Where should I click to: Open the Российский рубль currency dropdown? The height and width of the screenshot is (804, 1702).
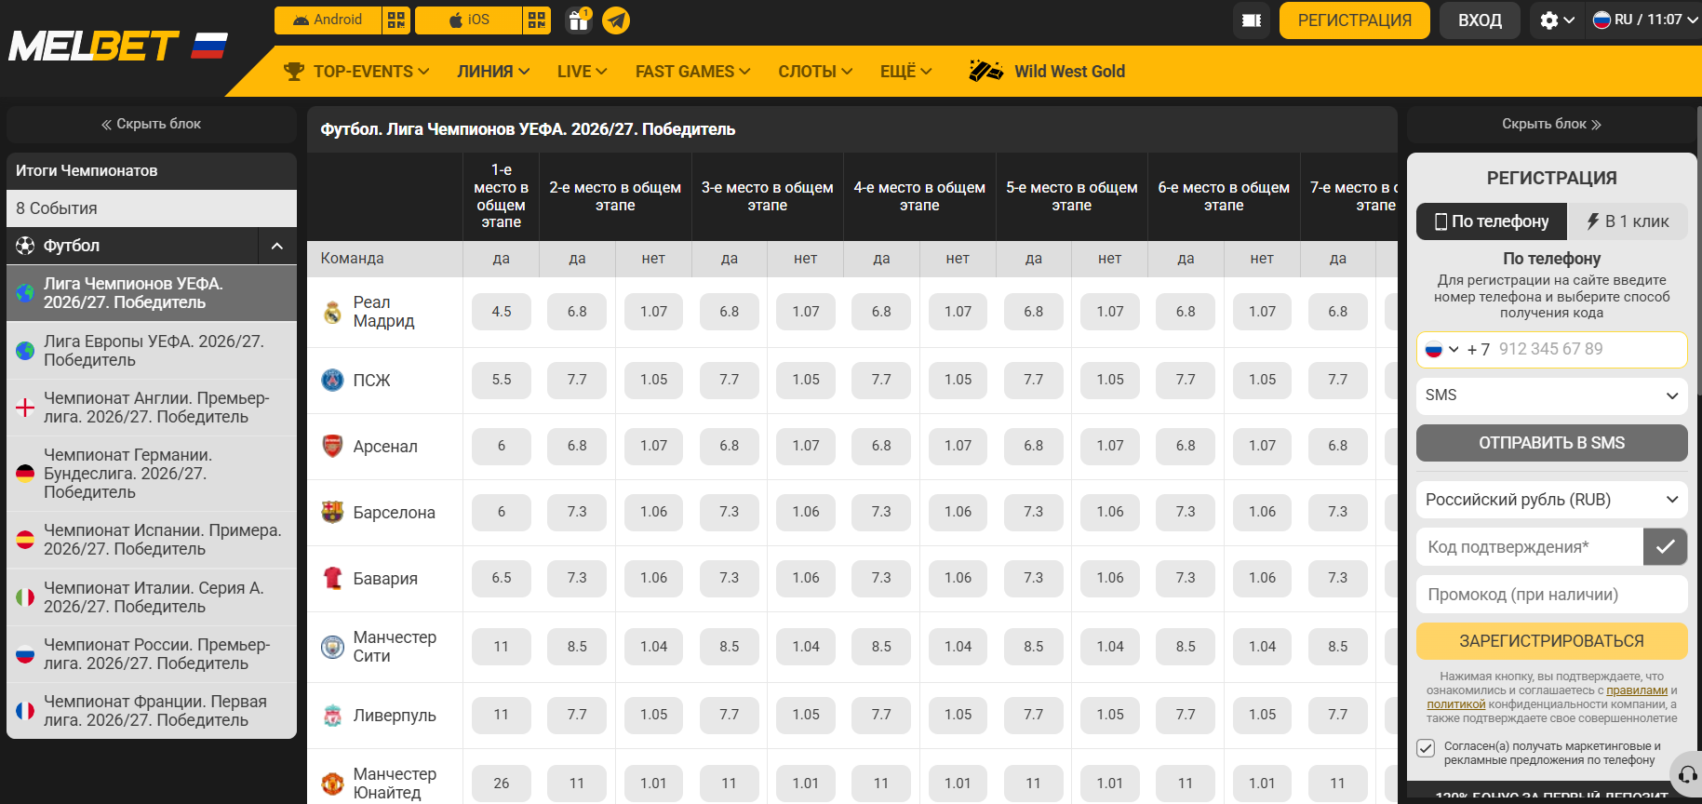click(1551, 500)
